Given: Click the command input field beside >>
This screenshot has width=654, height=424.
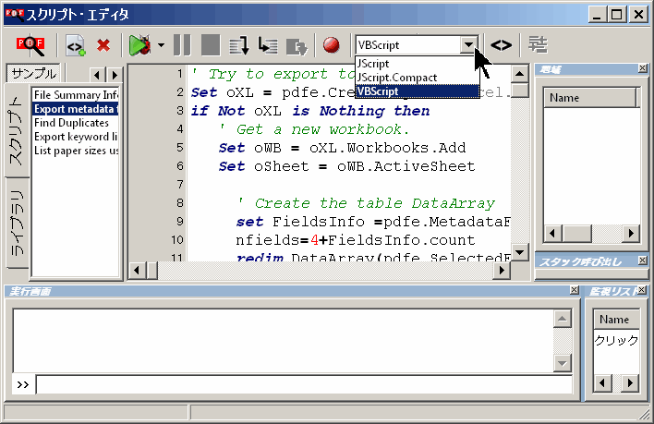Looking at the screenshot, I should point(303,384).
